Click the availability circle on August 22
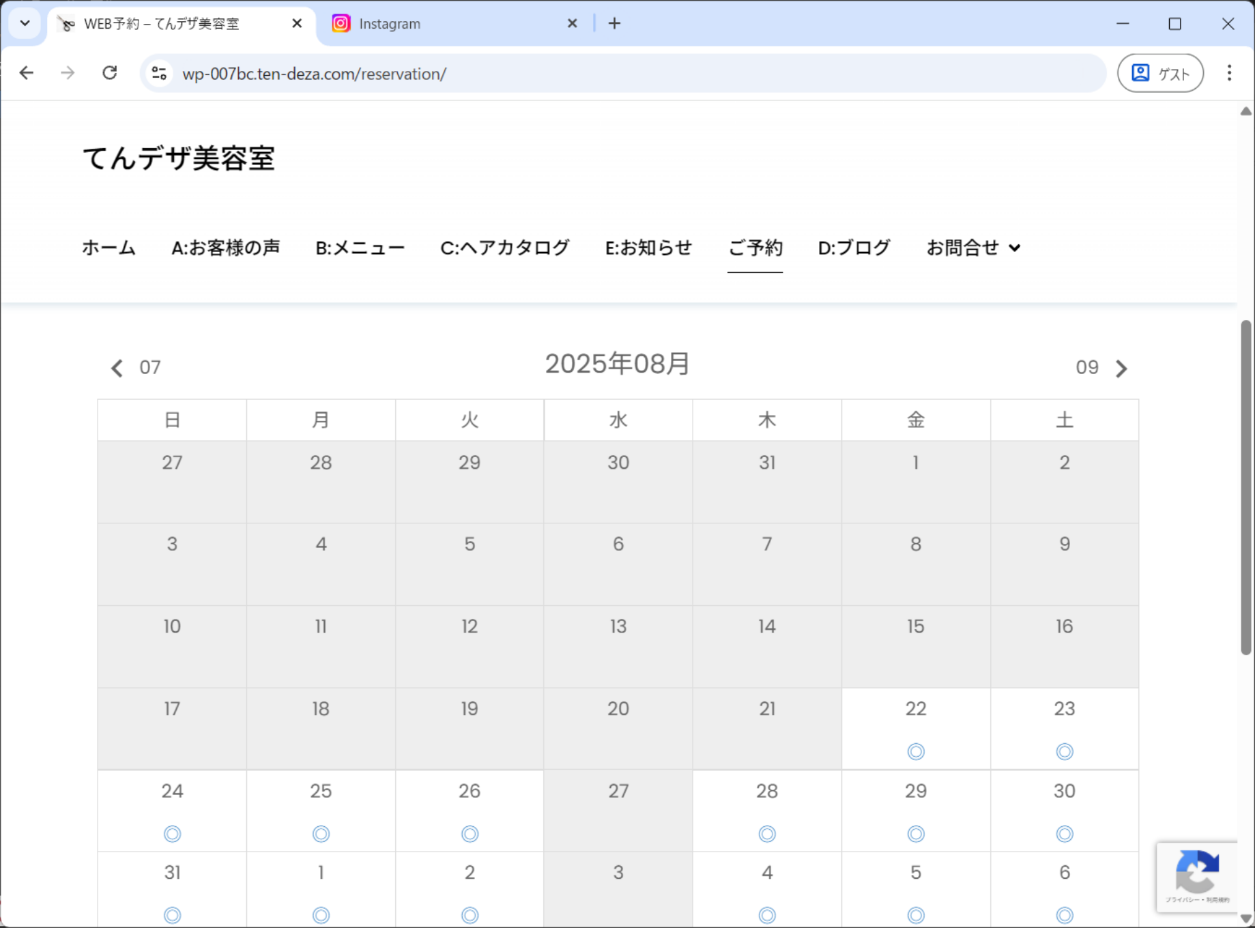Viewport: 1255px width, 928px height. tap(915, 751)
